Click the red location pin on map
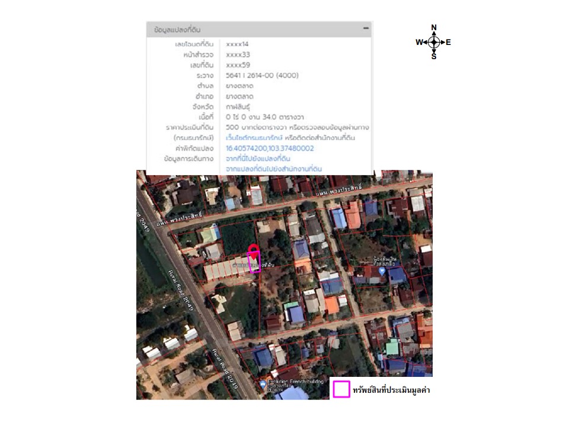569x426 pixels. coord(254,250)
